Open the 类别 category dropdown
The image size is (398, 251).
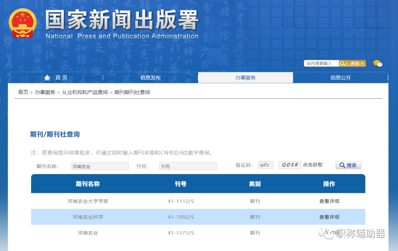355,63
